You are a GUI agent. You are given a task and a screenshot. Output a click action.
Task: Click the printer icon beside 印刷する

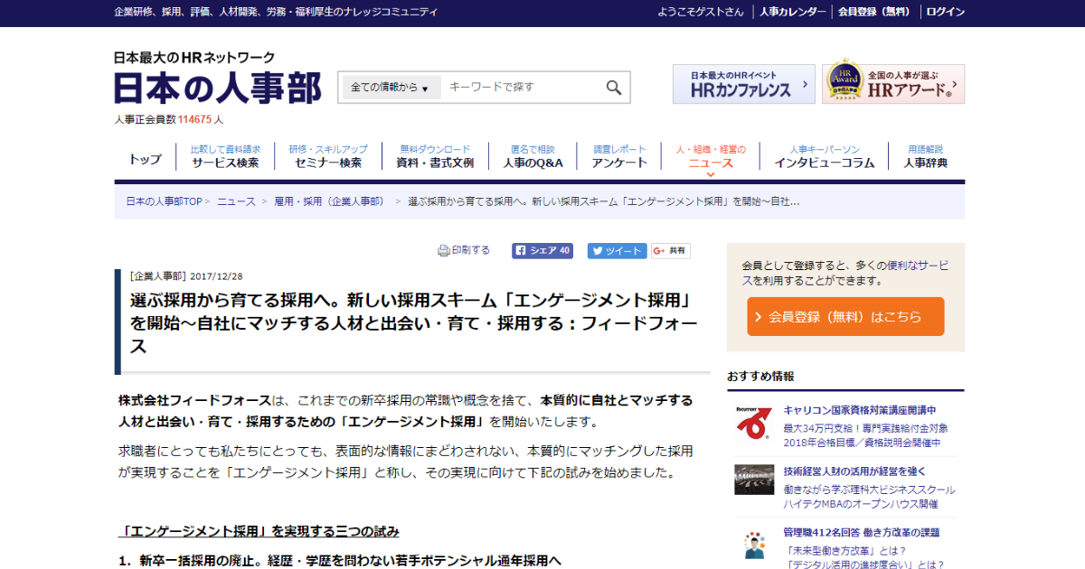click(443, 251)
